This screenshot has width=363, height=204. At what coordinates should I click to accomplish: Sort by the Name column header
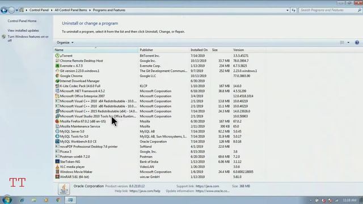(96, 50)
